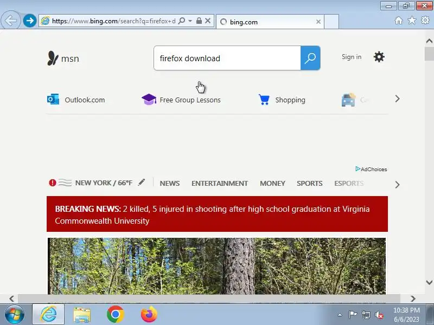Click the horizontal scrollbar right arrow
This screenshot has width=434, height=325.
click(x=413, y=298)
